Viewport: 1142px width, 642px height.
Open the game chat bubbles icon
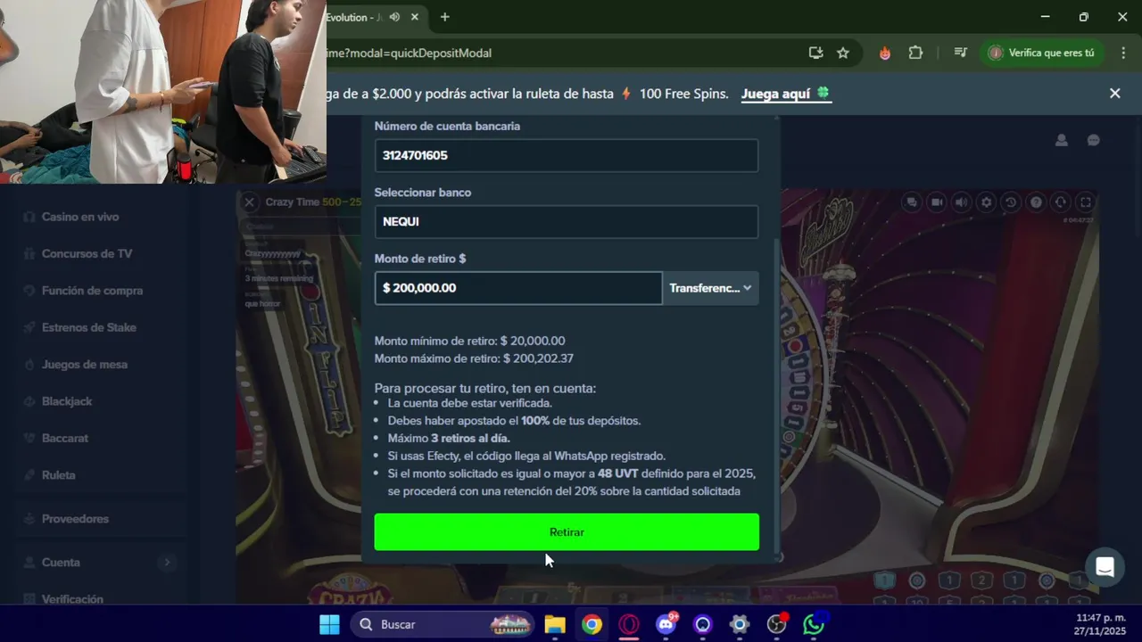912,202
